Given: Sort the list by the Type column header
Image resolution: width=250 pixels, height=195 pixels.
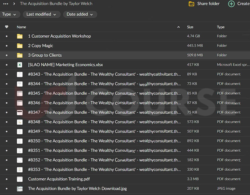Looking at the screenshot, I should tap(221, 27).
